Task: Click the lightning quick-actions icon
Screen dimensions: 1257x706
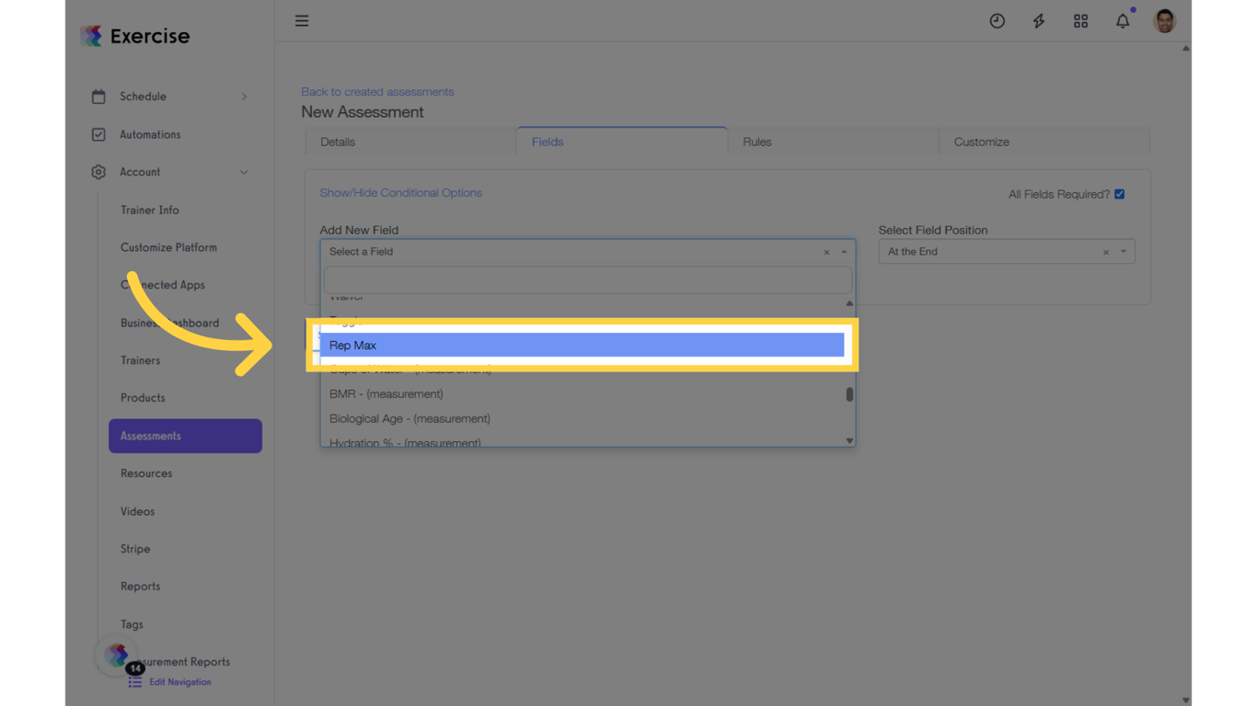Action: (x=1038, y=20)
